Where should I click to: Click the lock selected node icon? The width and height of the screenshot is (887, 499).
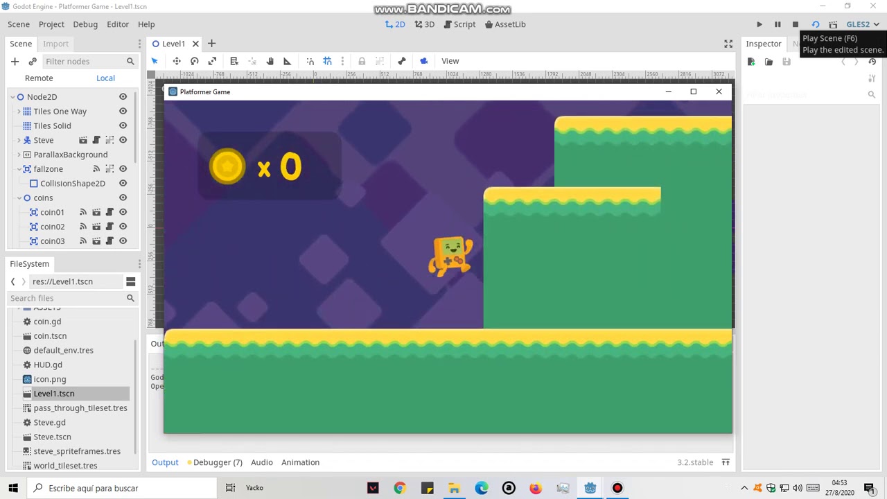pyautogui.click(x=362, y=61)
